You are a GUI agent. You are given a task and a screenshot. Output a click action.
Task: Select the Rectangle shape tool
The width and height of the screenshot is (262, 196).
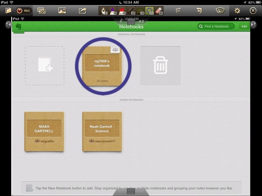click(x=140, y=10)
